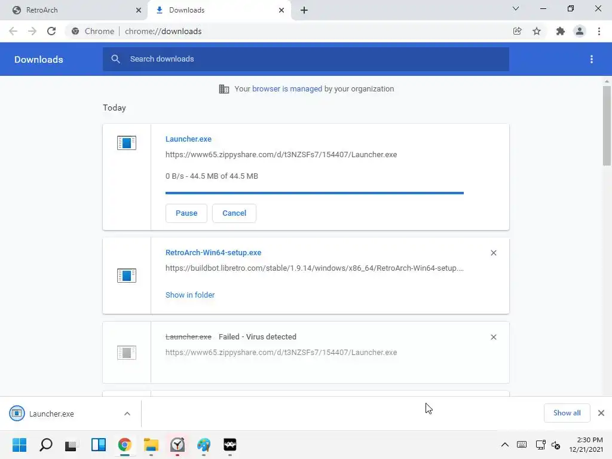Open the RetroArch-Win64-setup.exe file link
612x459 pixels.
(x=213, y=253)
